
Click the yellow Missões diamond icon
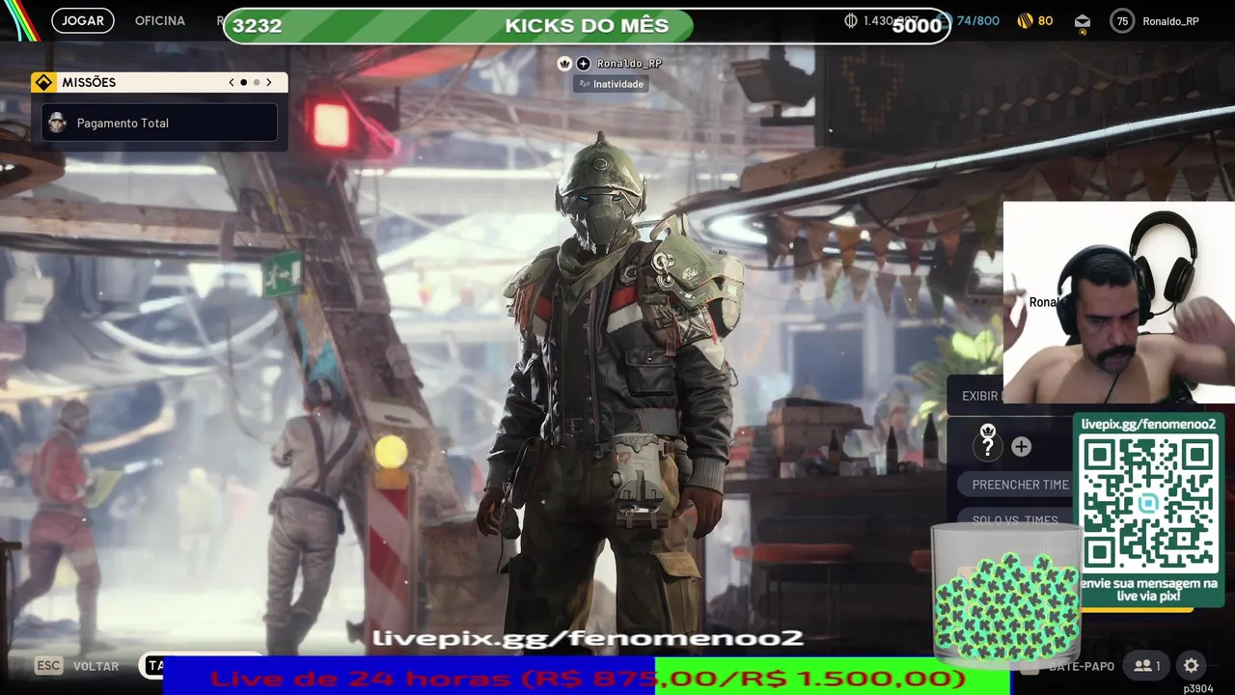43,83
